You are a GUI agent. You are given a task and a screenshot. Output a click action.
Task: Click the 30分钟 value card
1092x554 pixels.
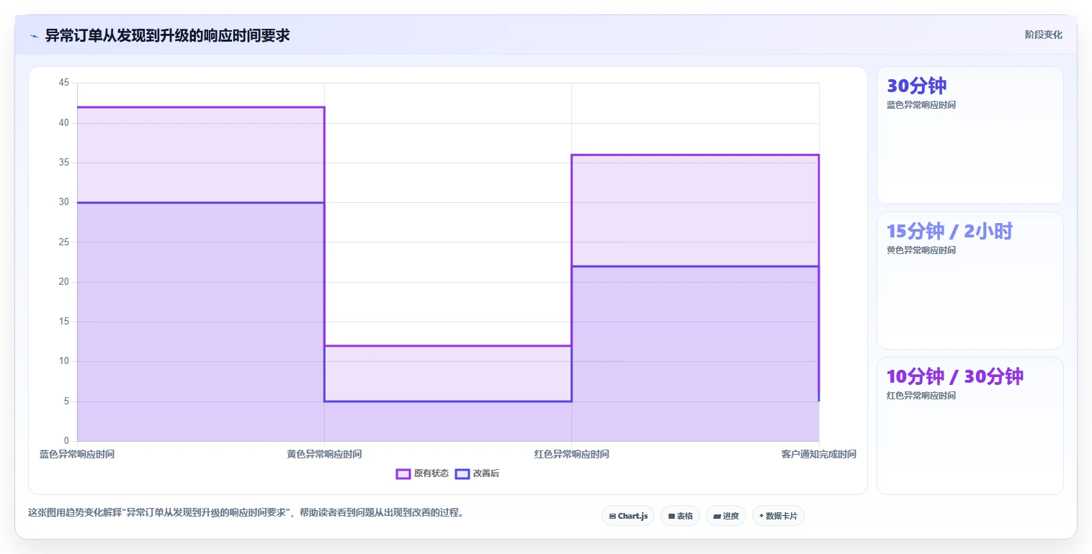[970, 135]
